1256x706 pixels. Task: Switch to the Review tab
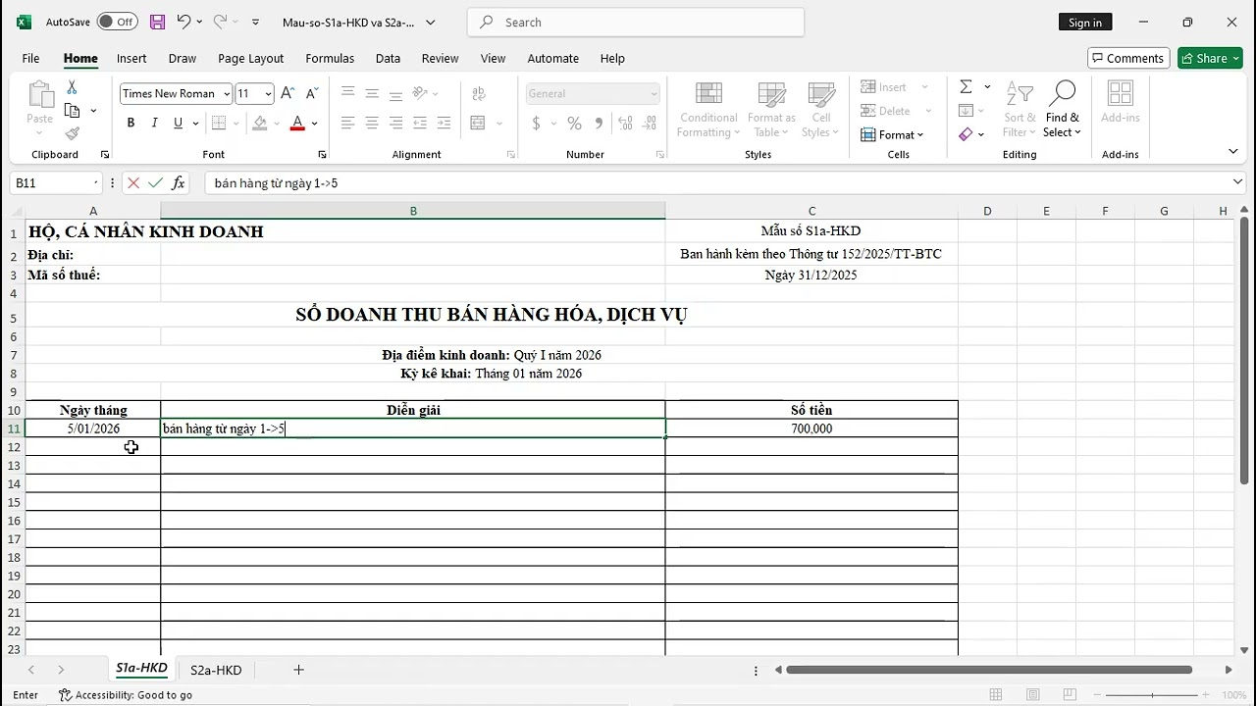[440, 58]
